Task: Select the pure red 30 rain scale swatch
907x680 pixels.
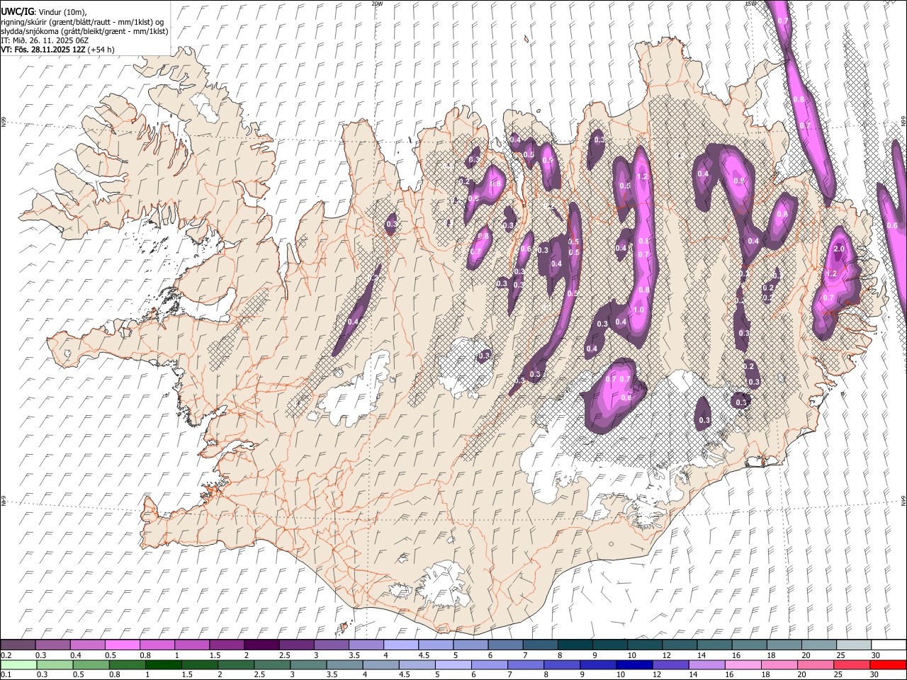Action: point(888,664)
